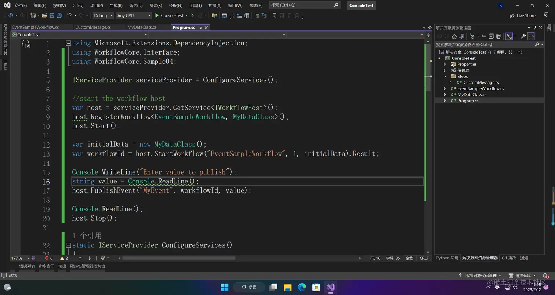
Task: Collapse the Steps folder in Solution Explorer
Action: [445, 76]
